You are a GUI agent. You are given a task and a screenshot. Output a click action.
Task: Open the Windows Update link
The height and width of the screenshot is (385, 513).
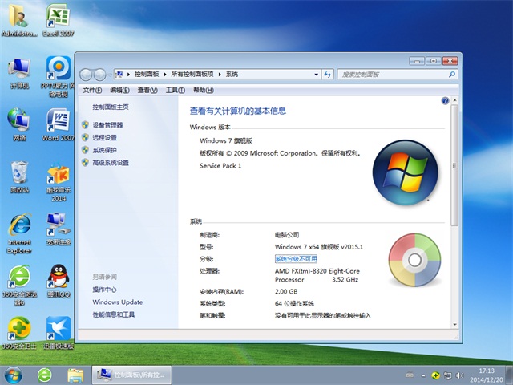pos(118,302)
